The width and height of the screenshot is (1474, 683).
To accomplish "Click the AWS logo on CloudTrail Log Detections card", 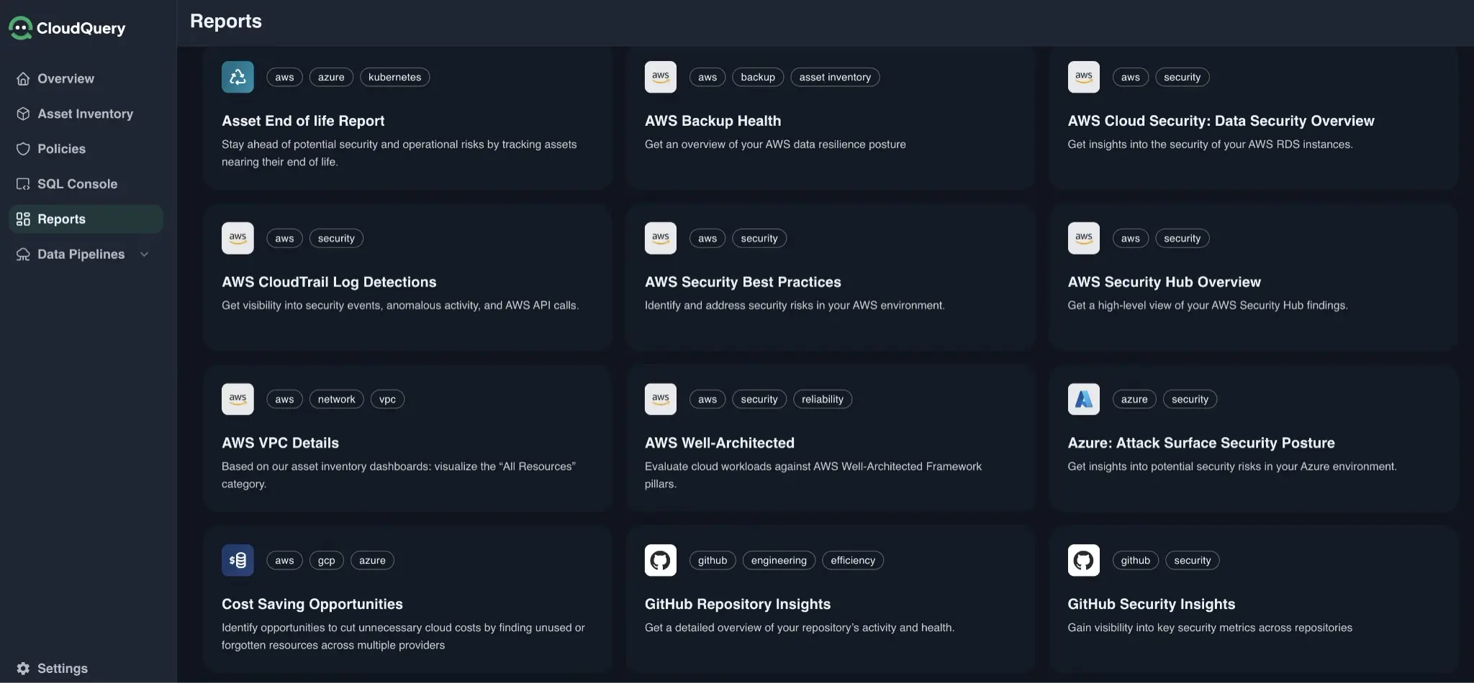I will [238, 238].
